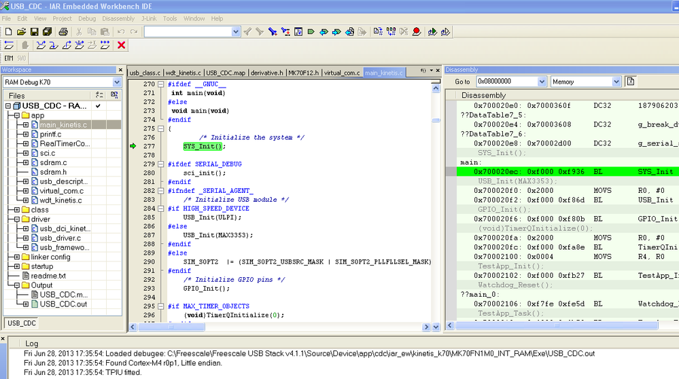Click the New document icon
679x379 pixels.
8,32
